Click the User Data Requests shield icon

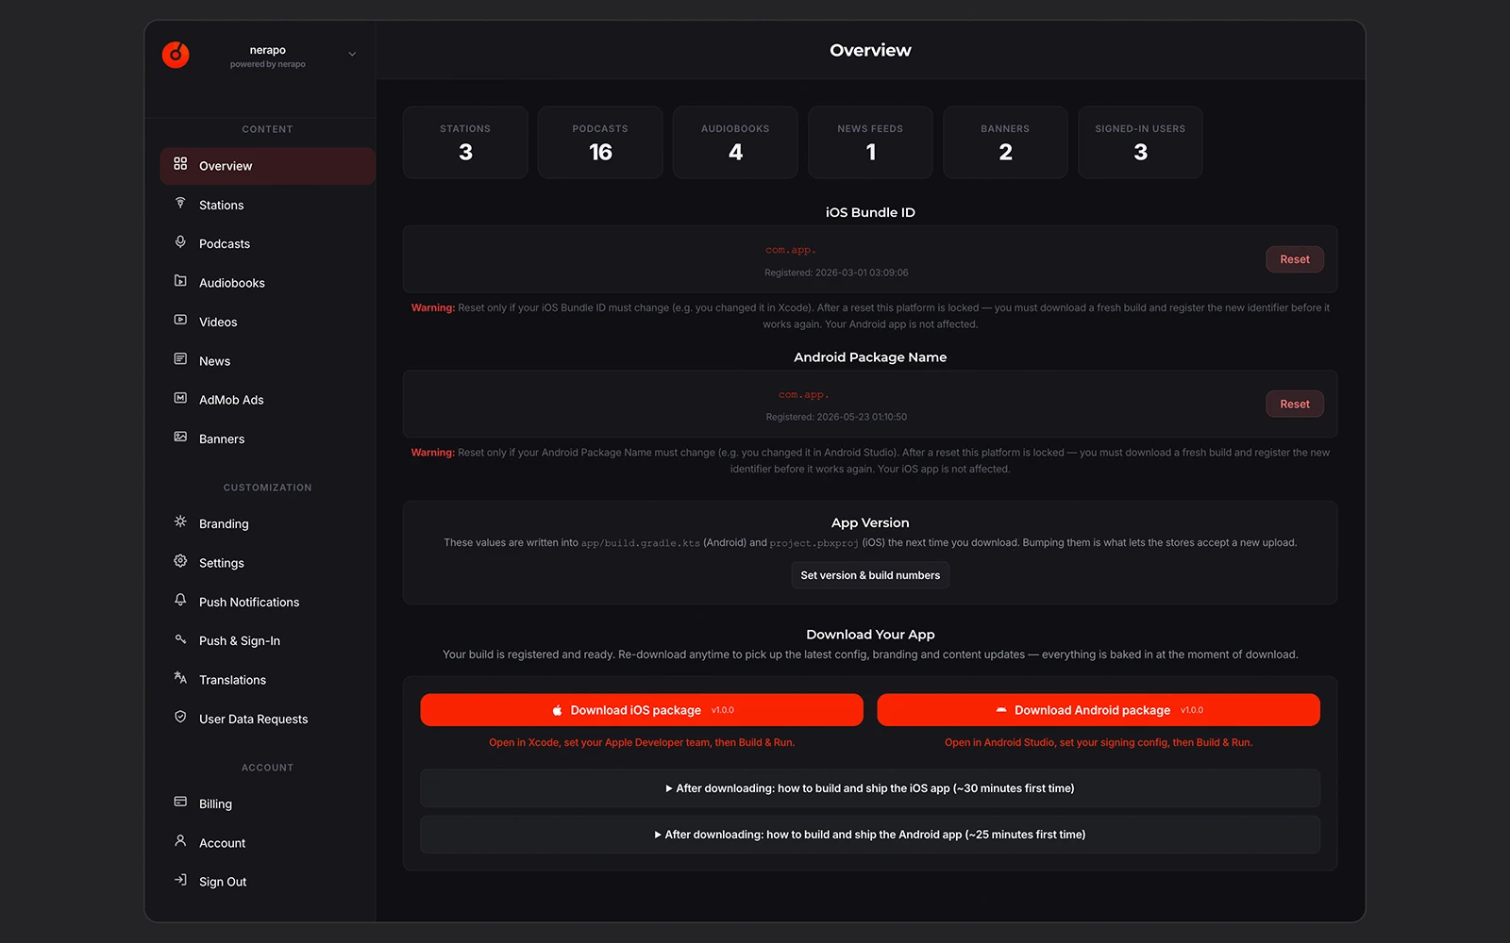pos(180,717)
